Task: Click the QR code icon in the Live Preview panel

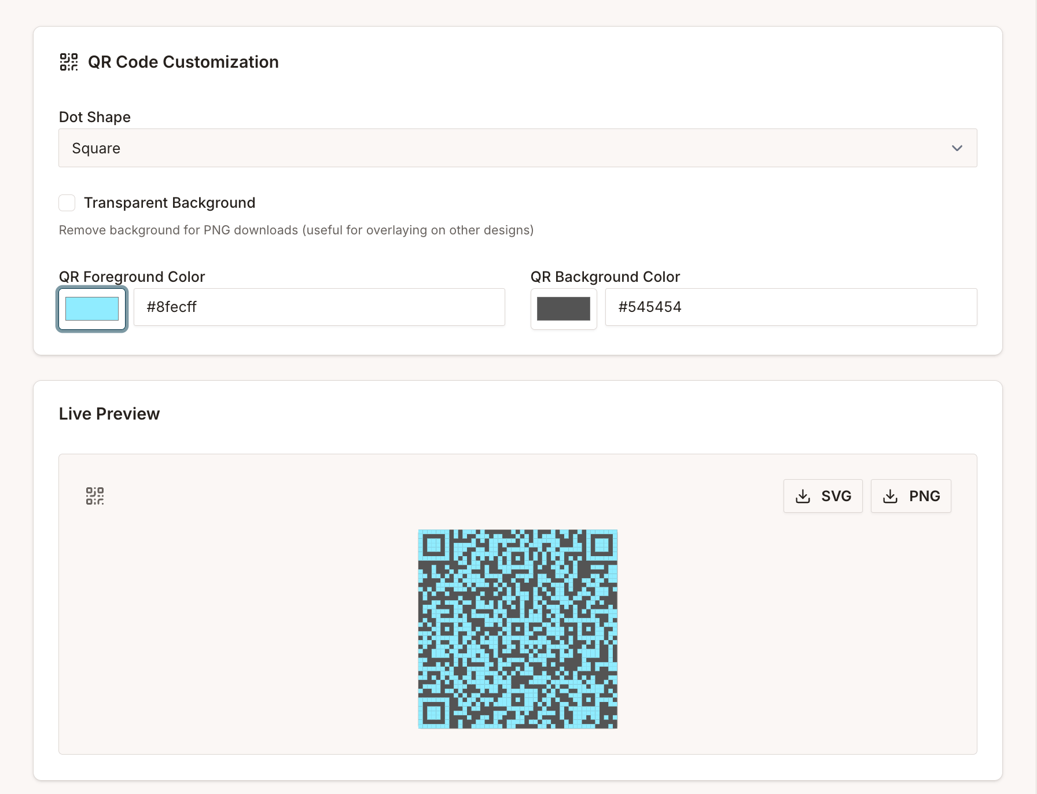Action: 95,496
